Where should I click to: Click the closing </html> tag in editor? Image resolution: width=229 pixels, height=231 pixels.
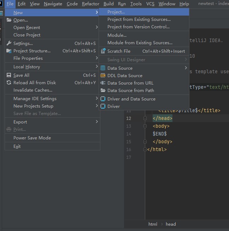[157, 149]
